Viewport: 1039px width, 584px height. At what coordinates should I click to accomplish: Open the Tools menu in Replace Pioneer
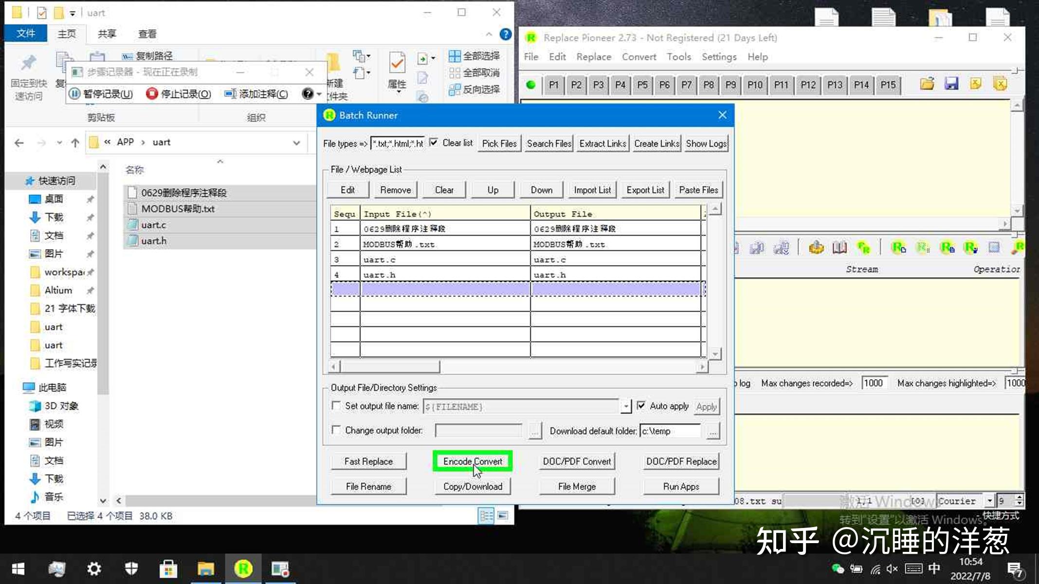(679, 57)
